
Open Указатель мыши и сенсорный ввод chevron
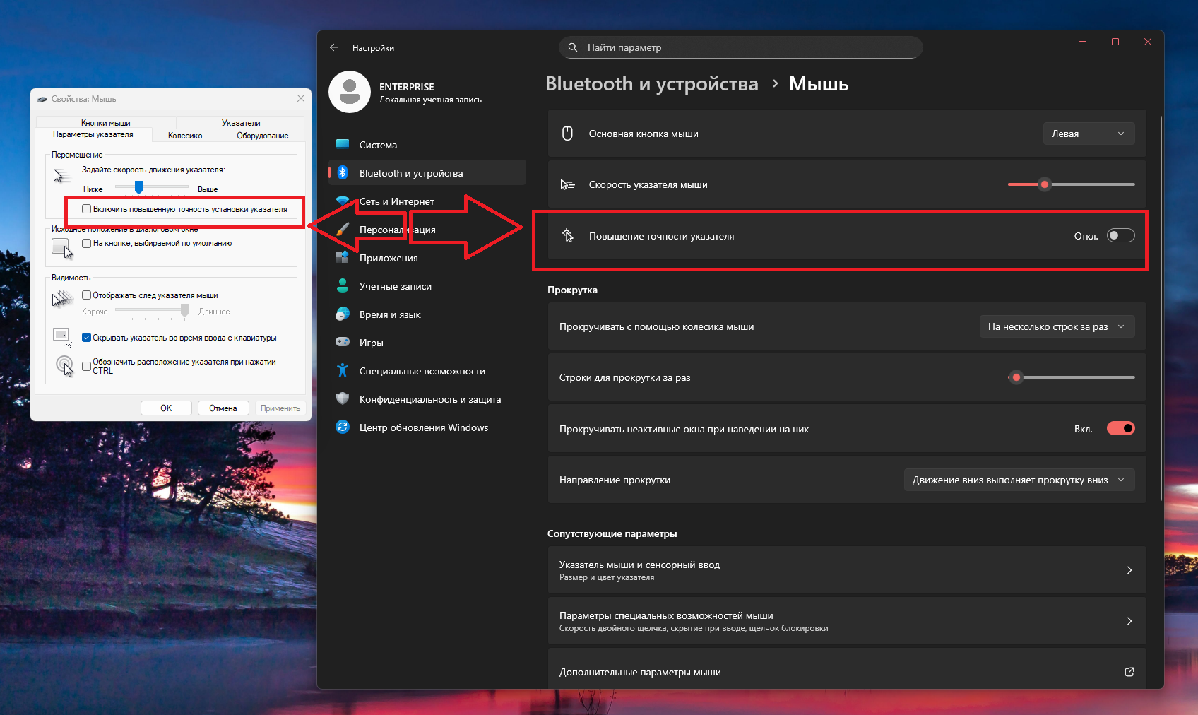[1129, 570]
